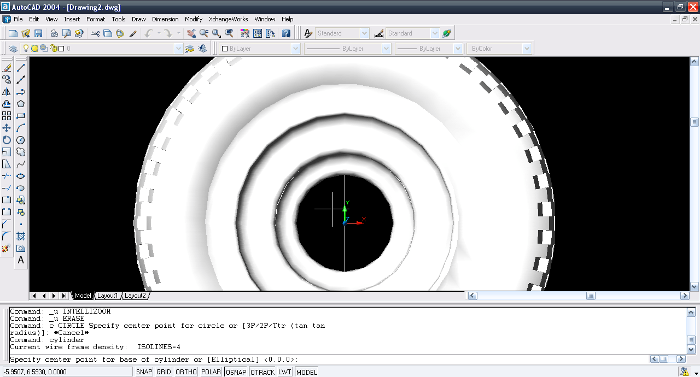Toggle layer 0 on/off lightbulb
Screen dimensions: 700x377
point(25,49)
